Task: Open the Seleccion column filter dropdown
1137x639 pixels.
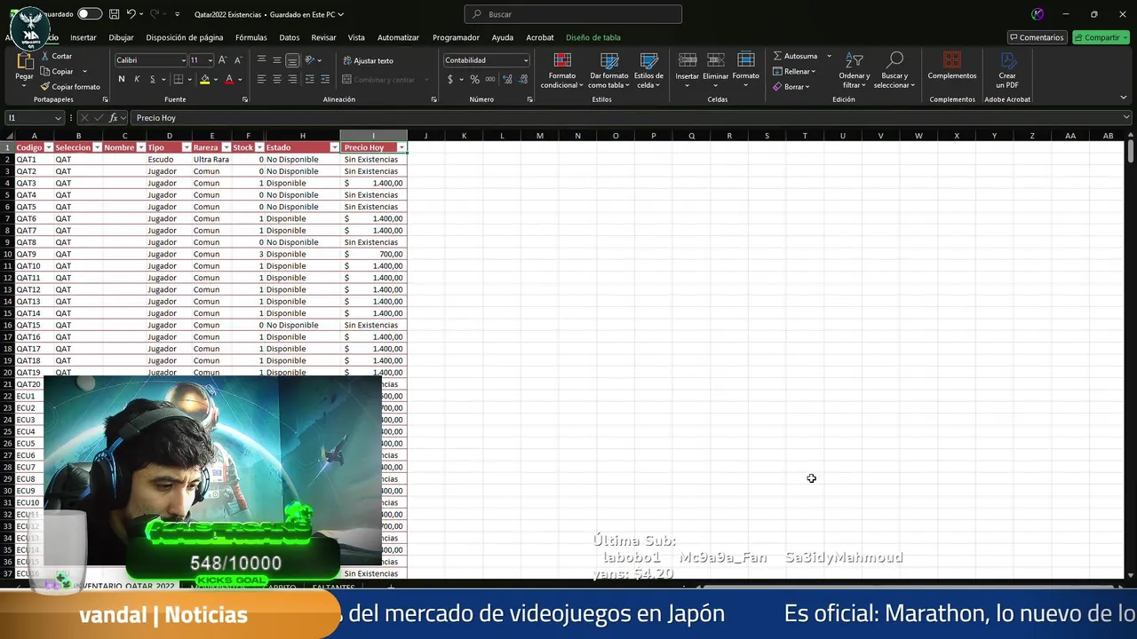Action: [97, 147]
